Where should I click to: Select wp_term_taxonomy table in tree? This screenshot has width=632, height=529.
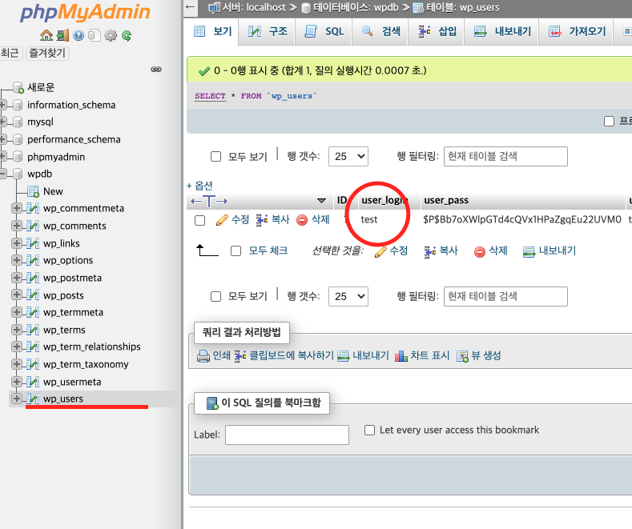point(86,364)
